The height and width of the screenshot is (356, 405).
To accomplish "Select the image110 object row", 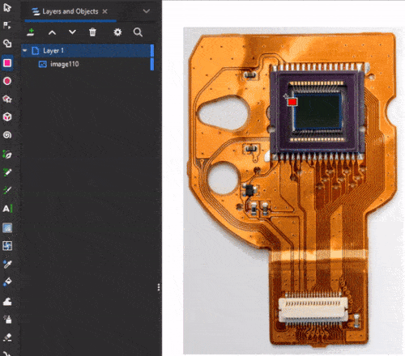I will pyautogui.click(x=87, y=64).
